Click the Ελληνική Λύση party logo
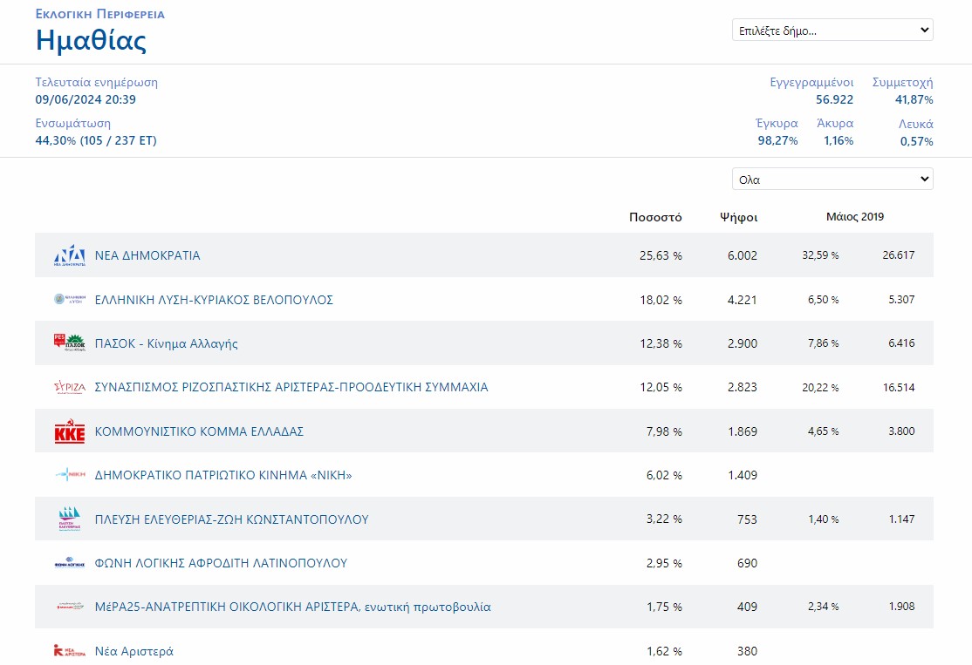The image size is (972, 665). [x=69, y=300]
